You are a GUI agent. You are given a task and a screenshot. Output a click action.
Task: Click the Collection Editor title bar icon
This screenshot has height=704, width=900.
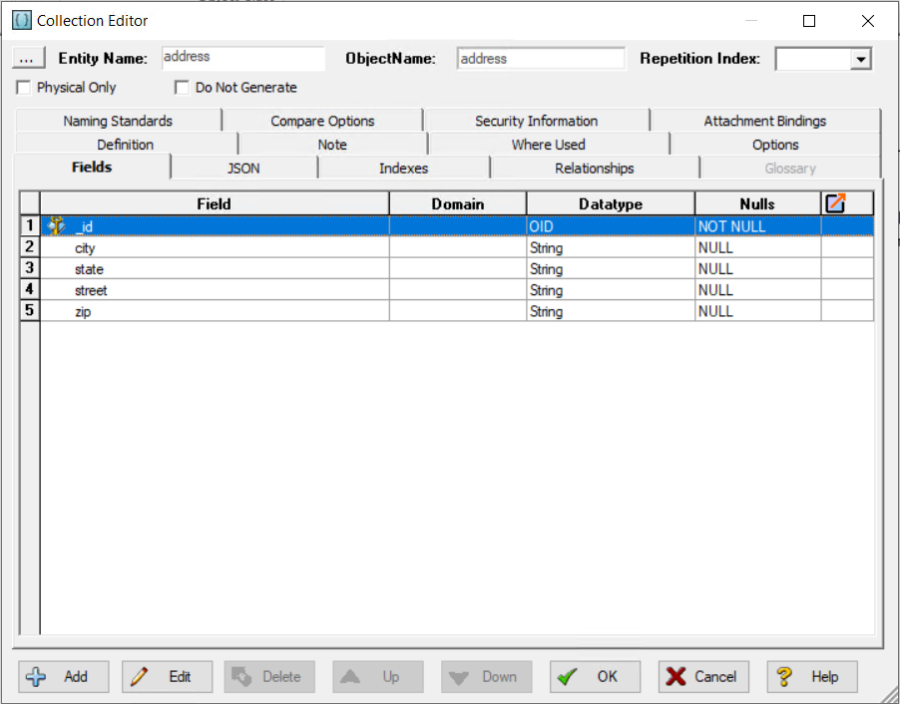[22, 21]
